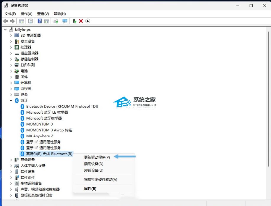
Task: Expand the 固件 category
Action: [11, 77]
